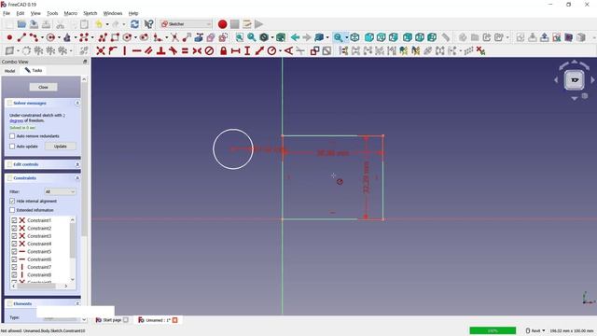The image size is (597, 336).
Task: Click the Fit all zoom icon
Action: (x=240, y=37)
